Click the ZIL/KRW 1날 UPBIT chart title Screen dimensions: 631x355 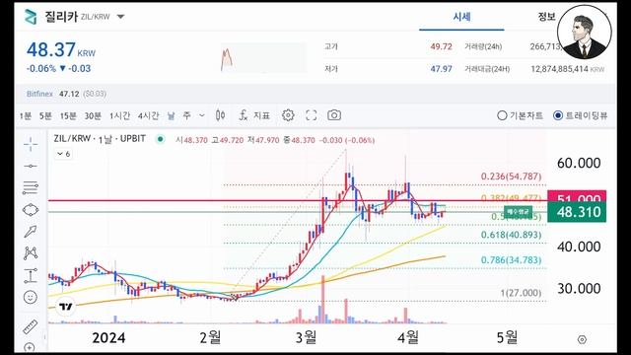click(100, 139)
